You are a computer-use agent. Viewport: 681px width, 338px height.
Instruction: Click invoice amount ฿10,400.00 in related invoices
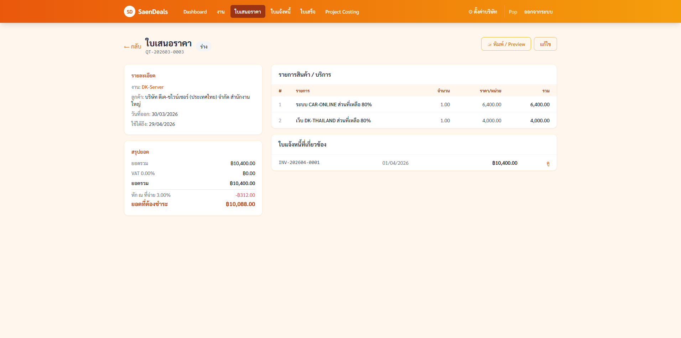(505, 163)
